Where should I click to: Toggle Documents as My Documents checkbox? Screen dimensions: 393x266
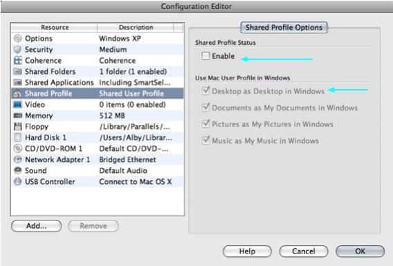click(205, 107)
